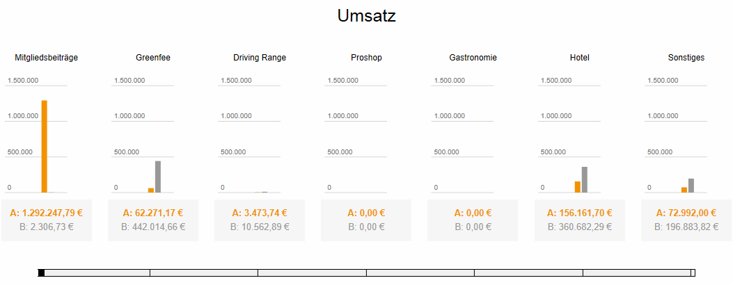This screenshot has width=733, height=285.
Task: Click the Umsatz page title
Action: pyautogui.click(x=366, y=16)
